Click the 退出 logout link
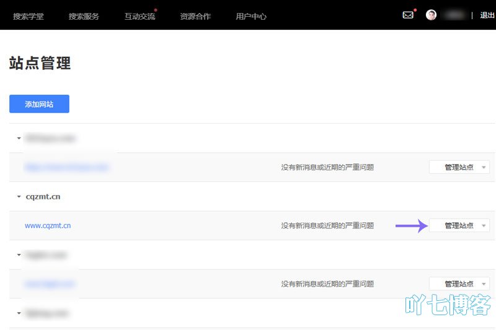The height and width of the screenshot is (330, 496). click(487, 15)
